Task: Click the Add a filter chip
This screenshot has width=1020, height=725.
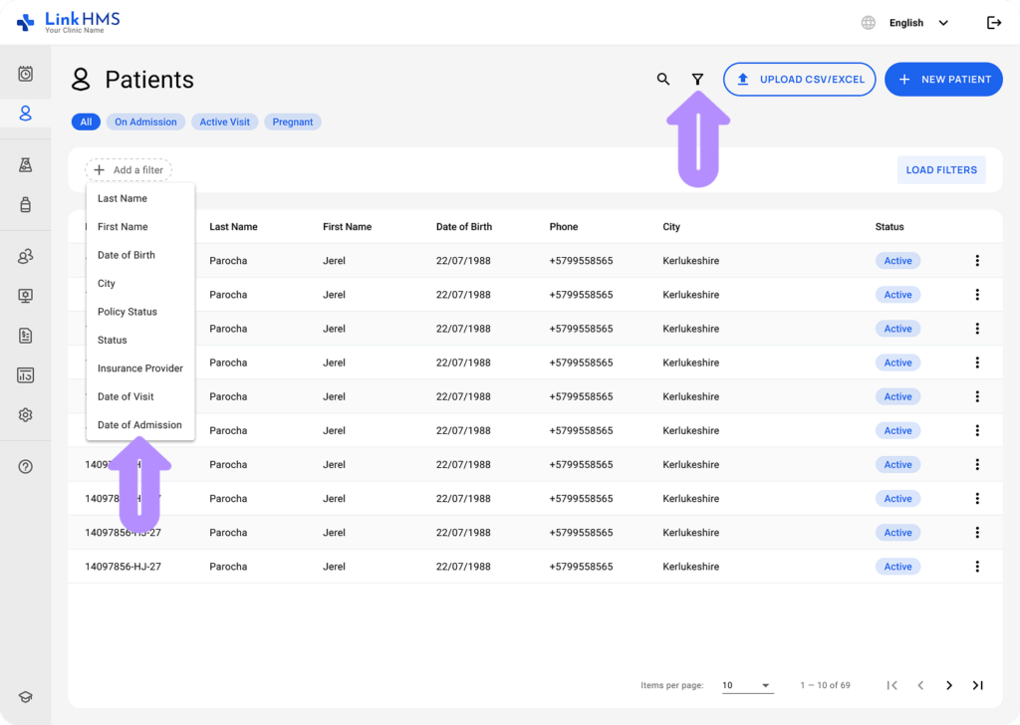Action: click(x=128, y=169)
